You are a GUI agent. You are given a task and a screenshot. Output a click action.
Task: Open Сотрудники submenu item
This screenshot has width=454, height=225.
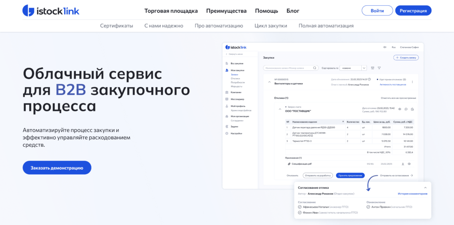(x=237, y=120)
